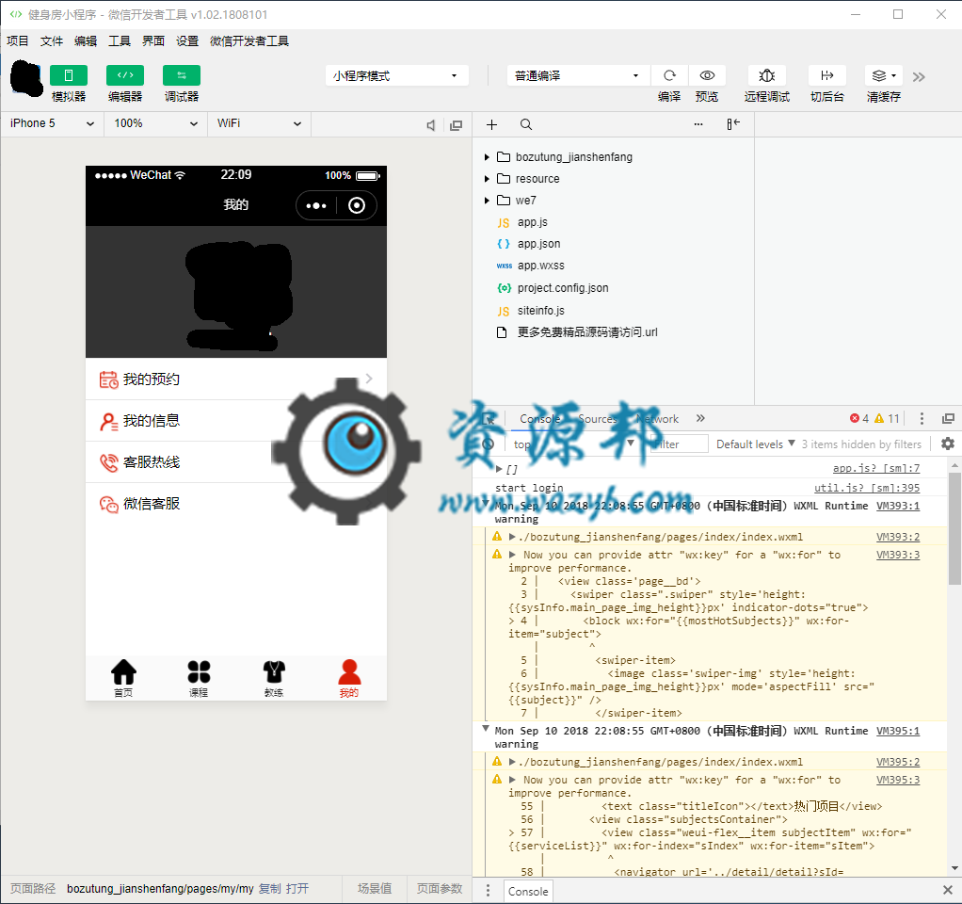Open the Default levels dropdown

[755, 444]
